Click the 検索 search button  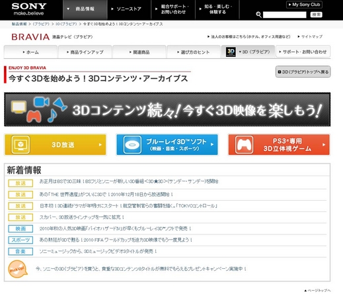pos(317,15)
